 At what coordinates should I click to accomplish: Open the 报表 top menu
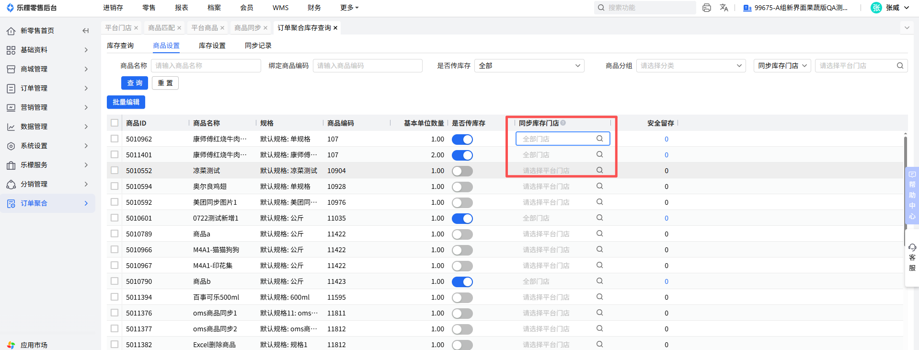tap(182, 8)
